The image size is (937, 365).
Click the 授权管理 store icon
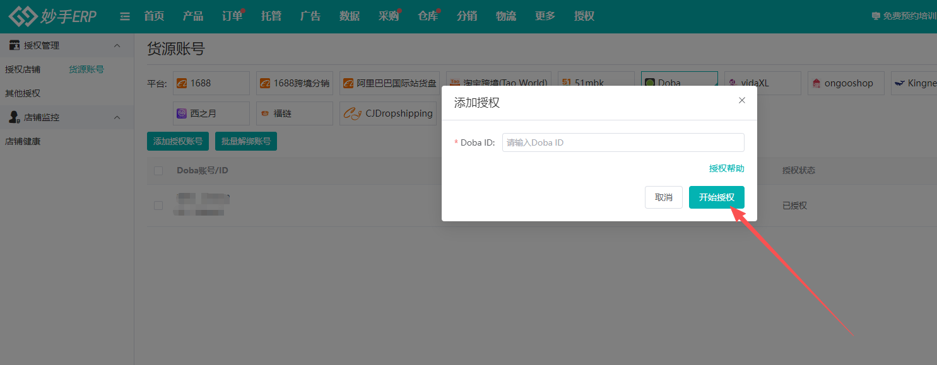point(15,45)
